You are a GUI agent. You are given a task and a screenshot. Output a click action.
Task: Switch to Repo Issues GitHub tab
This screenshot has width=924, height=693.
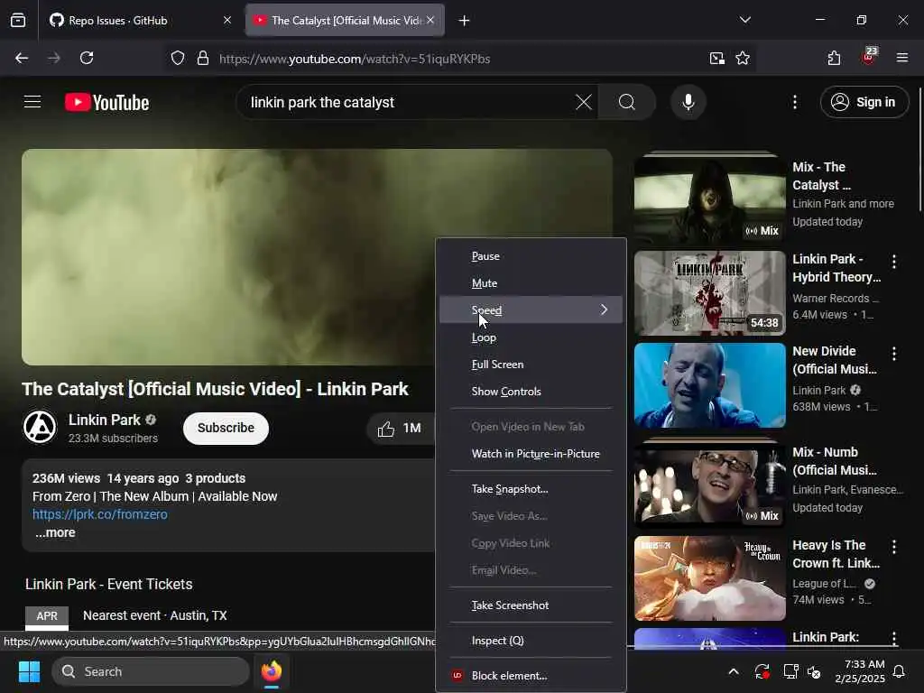140,21
